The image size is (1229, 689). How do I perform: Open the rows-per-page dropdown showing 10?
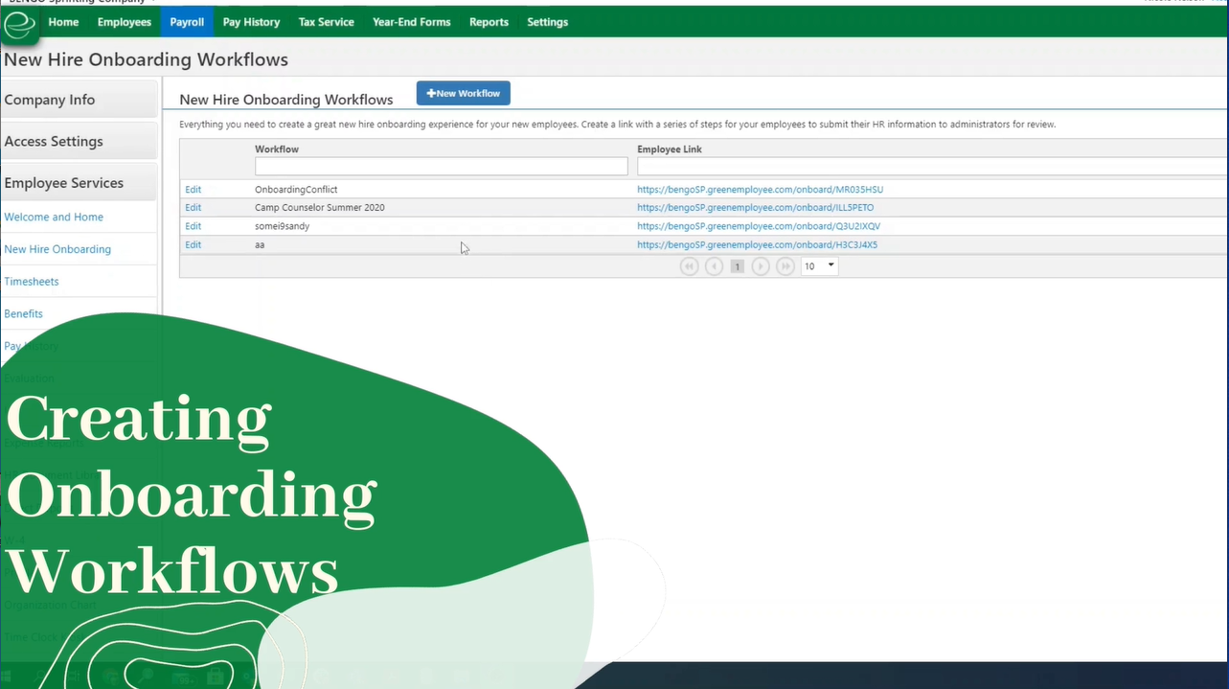819,266
